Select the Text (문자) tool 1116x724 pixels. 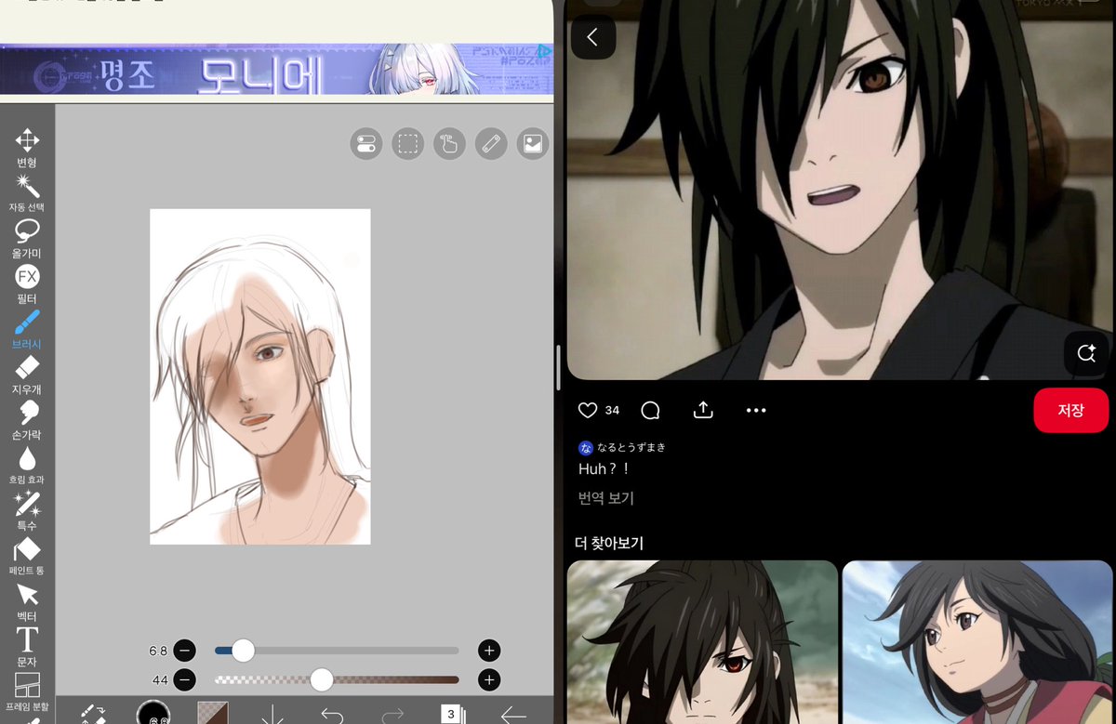[27, 648]
